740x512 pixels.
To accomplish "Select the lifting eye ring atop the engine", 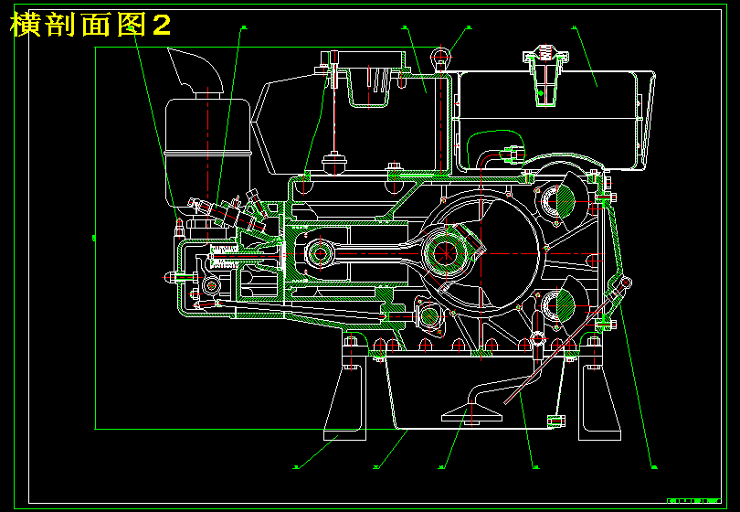I will point(440,57).
